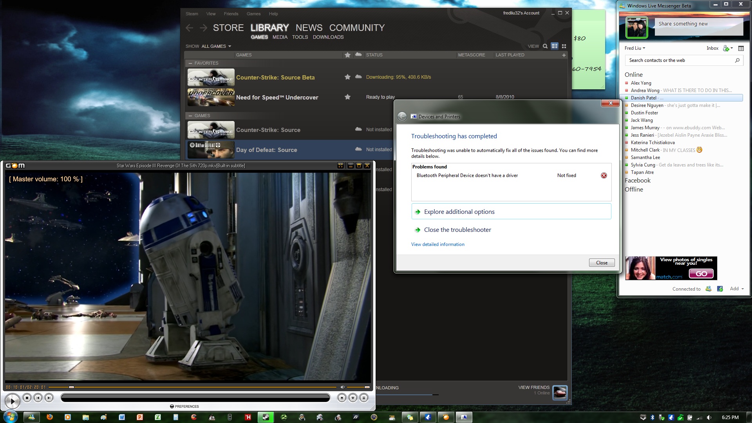Switch Steam library to grid view

click(564, 46)
